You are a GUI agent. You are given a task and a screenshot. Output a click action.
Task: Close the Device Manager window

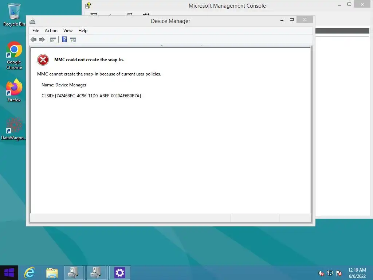305,20
